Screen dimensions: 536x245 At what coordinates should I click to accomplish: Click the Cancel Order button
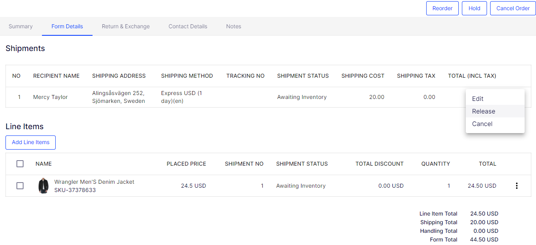(x=512, y=8)
